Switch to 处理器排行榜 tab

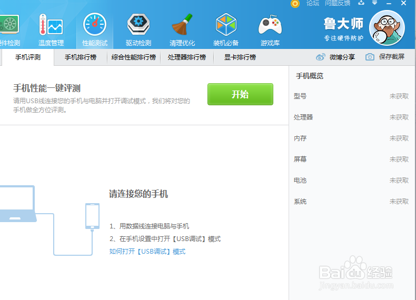tap(187, 57)
